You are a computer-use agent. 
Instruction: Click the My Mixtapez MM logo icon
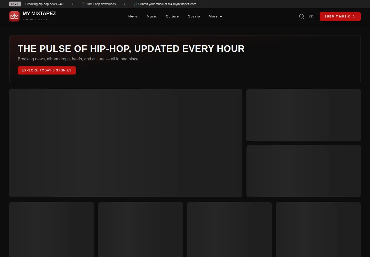click(14, 16)
